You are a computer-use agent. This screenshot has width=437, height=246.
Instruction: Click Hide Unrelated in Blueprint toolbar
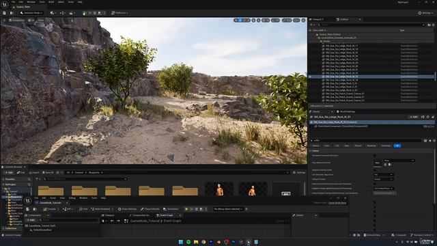click(x=100, y=209)
